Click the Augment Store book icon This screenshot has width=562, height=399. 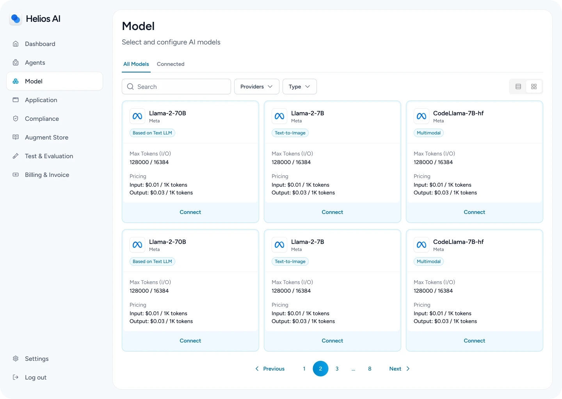coord(16,137)
